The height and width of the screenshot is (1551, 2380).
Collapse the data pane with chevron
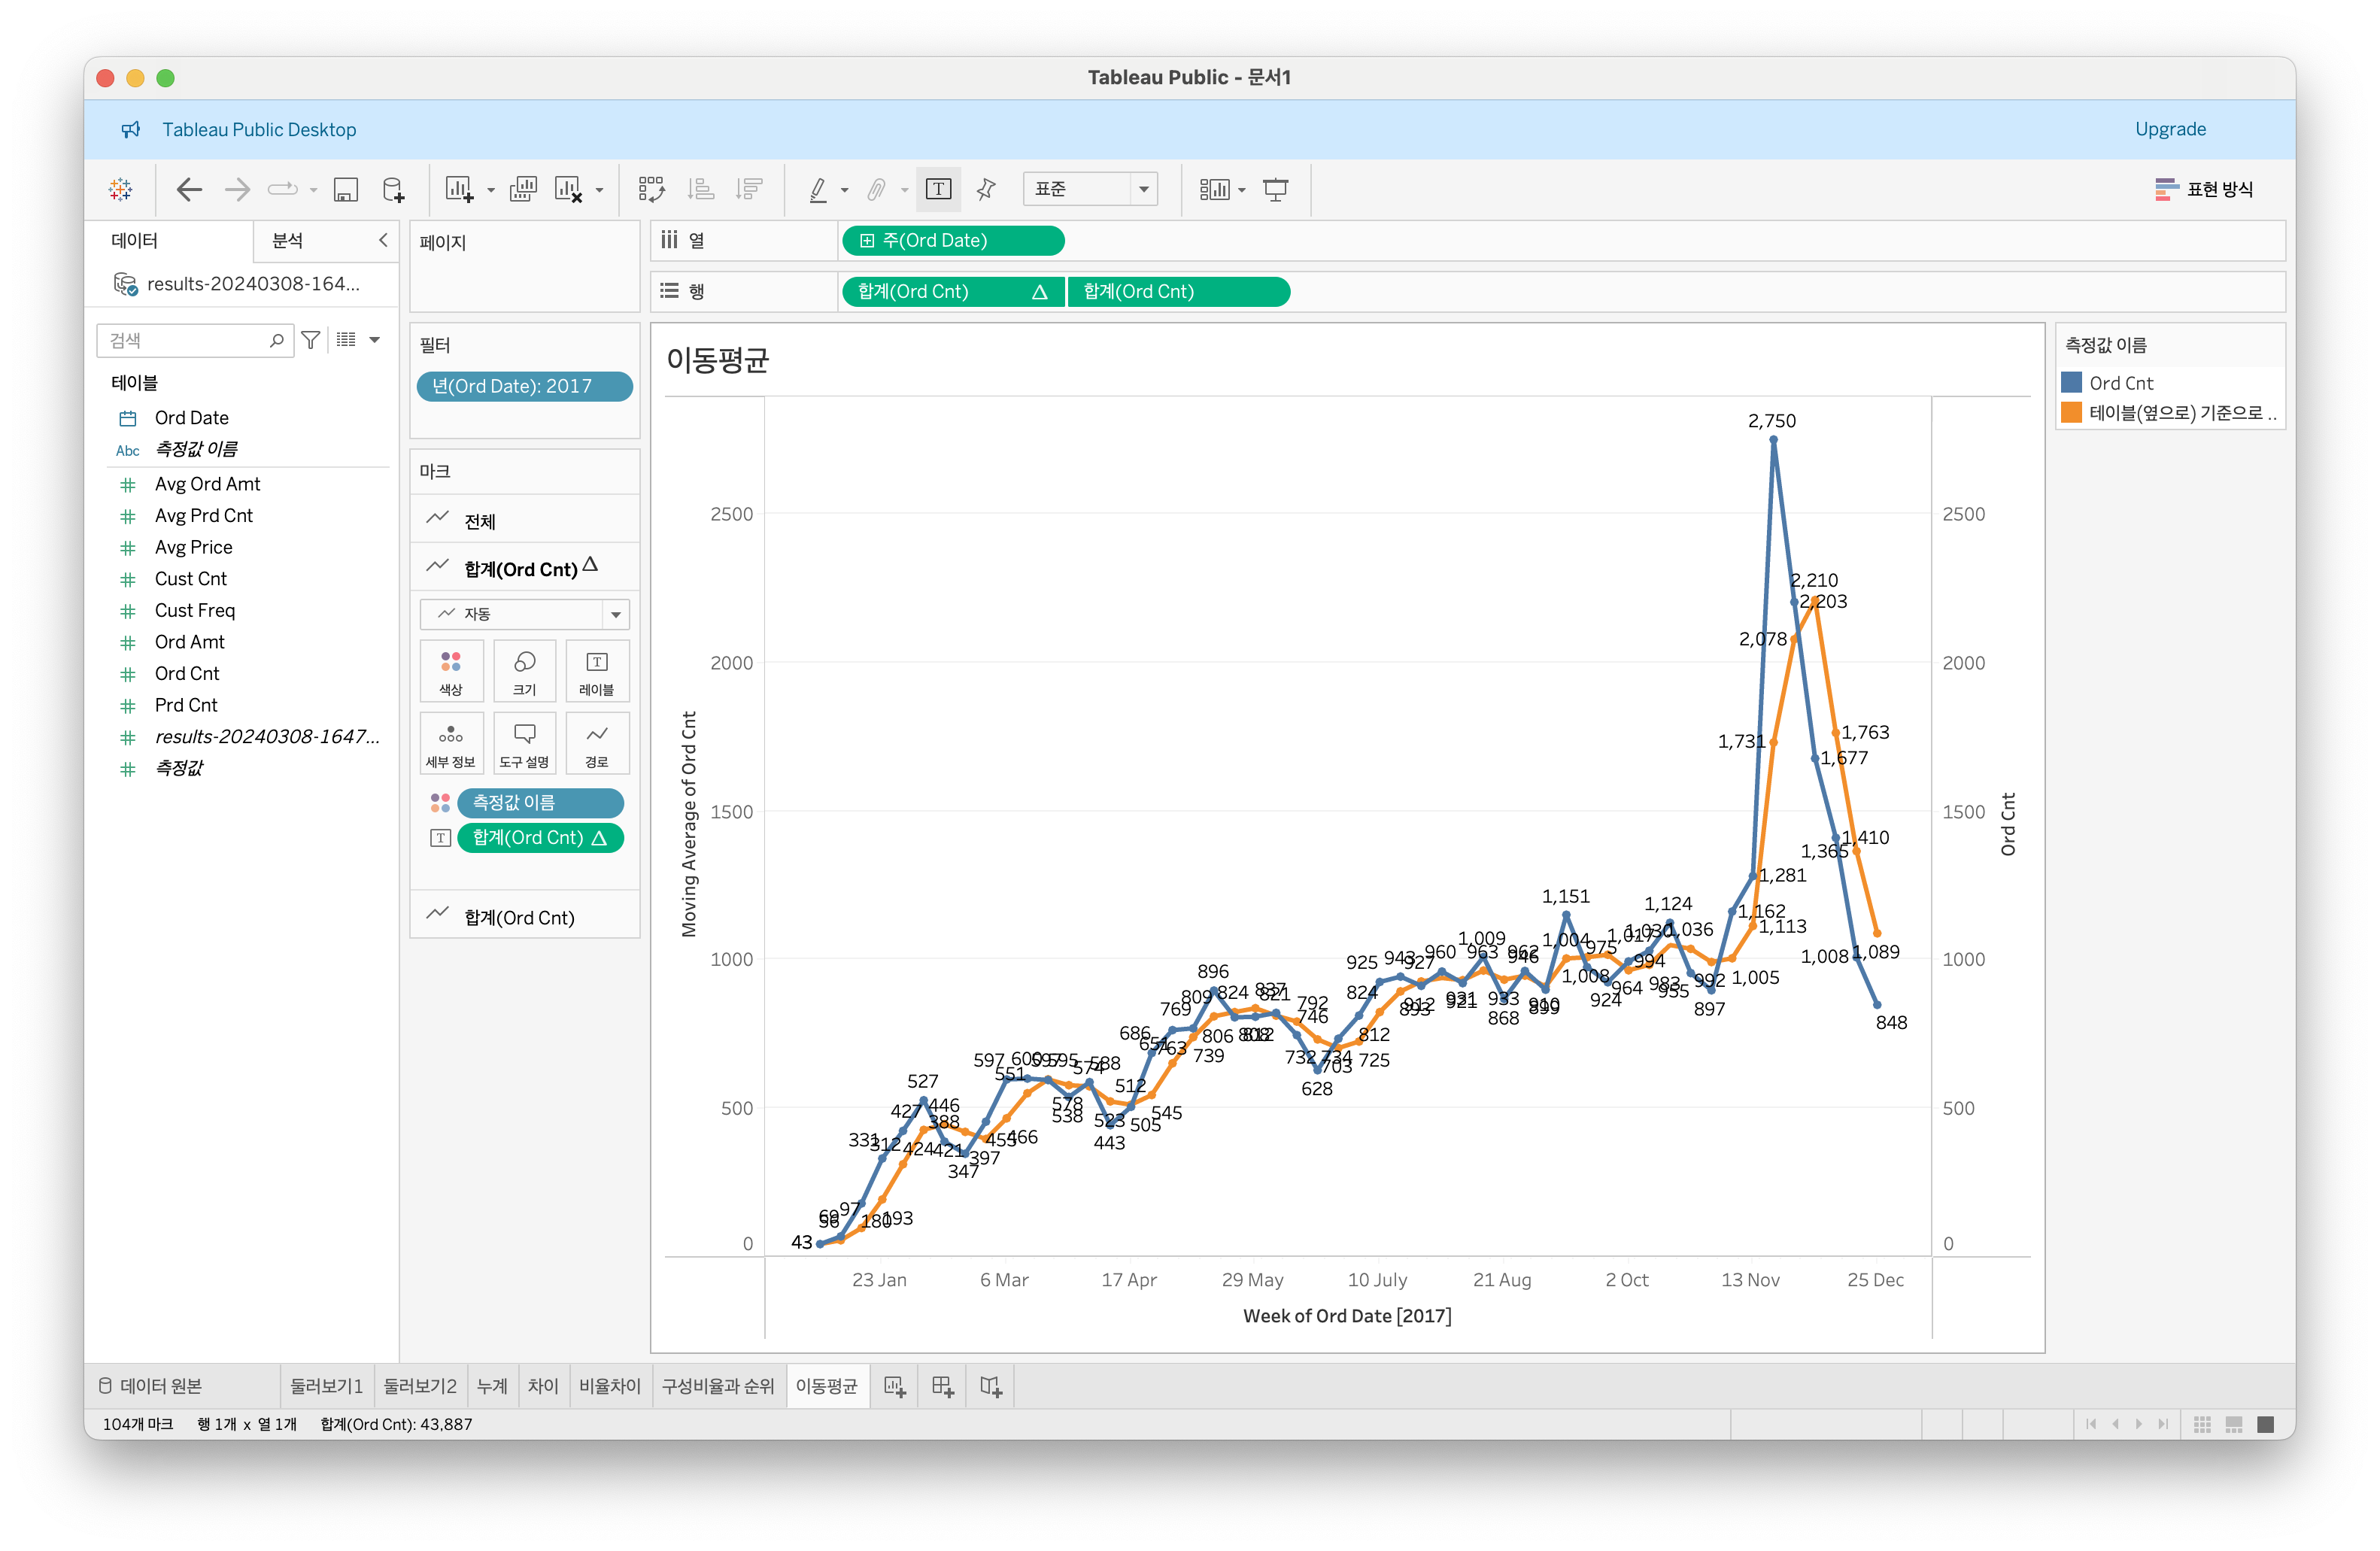point(383,240)
